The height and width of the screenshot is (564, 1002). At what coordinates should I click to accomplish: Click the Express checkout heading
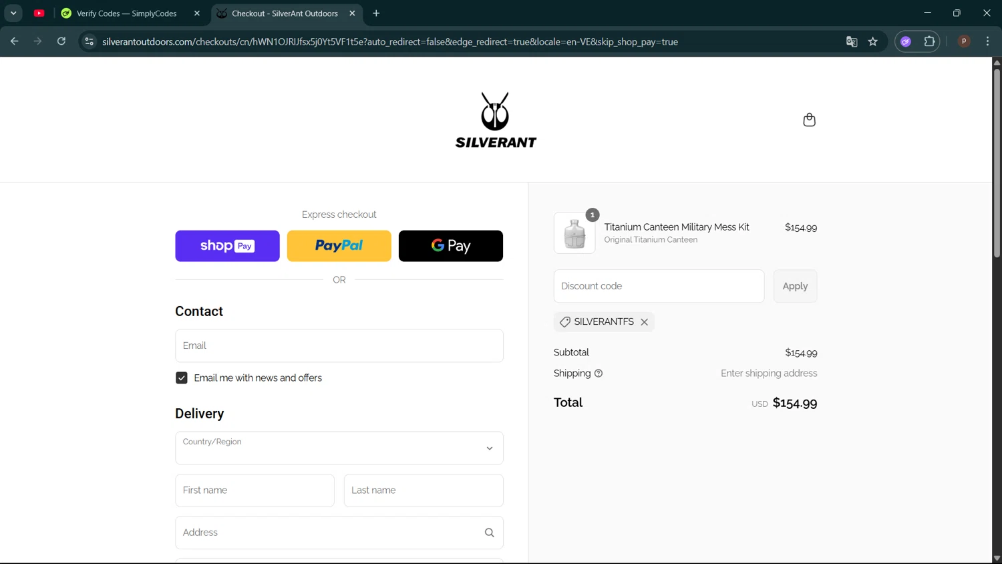tap(339, 215)
